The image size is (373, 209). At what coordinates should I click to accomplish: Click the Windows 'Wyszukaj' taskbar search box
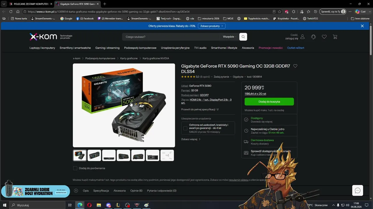(37, 205)
